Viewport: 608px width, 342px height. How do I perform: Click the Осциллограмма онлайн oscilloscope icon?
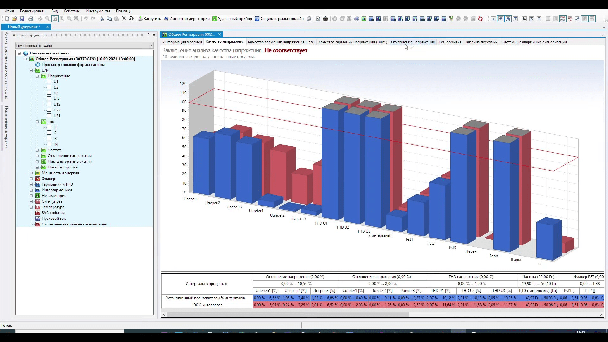[257, 19]
